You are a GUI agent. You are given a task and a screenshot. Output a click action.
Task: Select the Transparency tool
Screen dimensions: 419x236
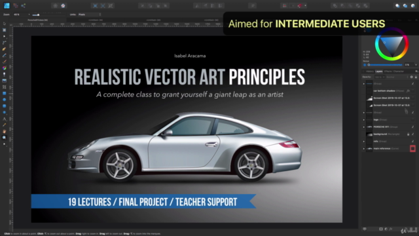click(5, 74)
